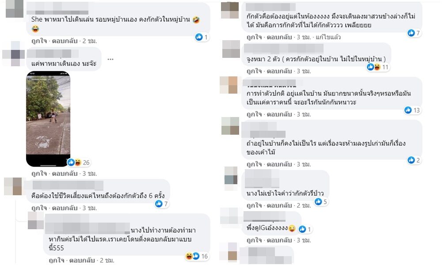Viewport: 442px width, 265px height.
Task: Click ถูกใจ under the She พาหมาไปเดินเล่น comment
Action: click(x=39, y=41)
